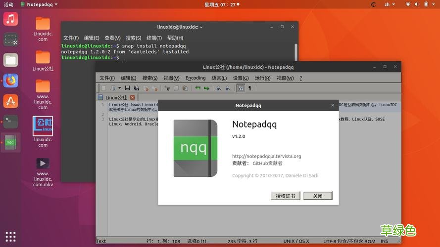The height and width of the screenshot is (247, 440).
Task: Open Ubuntu Software icon in dock
Action: tap(10, 101)
